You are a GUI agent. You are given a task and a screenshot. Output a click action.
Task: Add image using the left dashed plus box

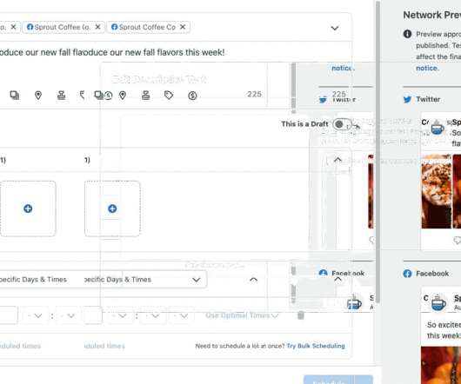point(28,209)
